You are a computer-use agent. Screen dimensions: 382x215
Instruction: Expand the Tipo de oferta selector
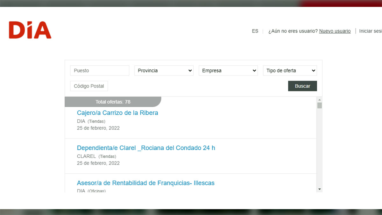(290, 70)
